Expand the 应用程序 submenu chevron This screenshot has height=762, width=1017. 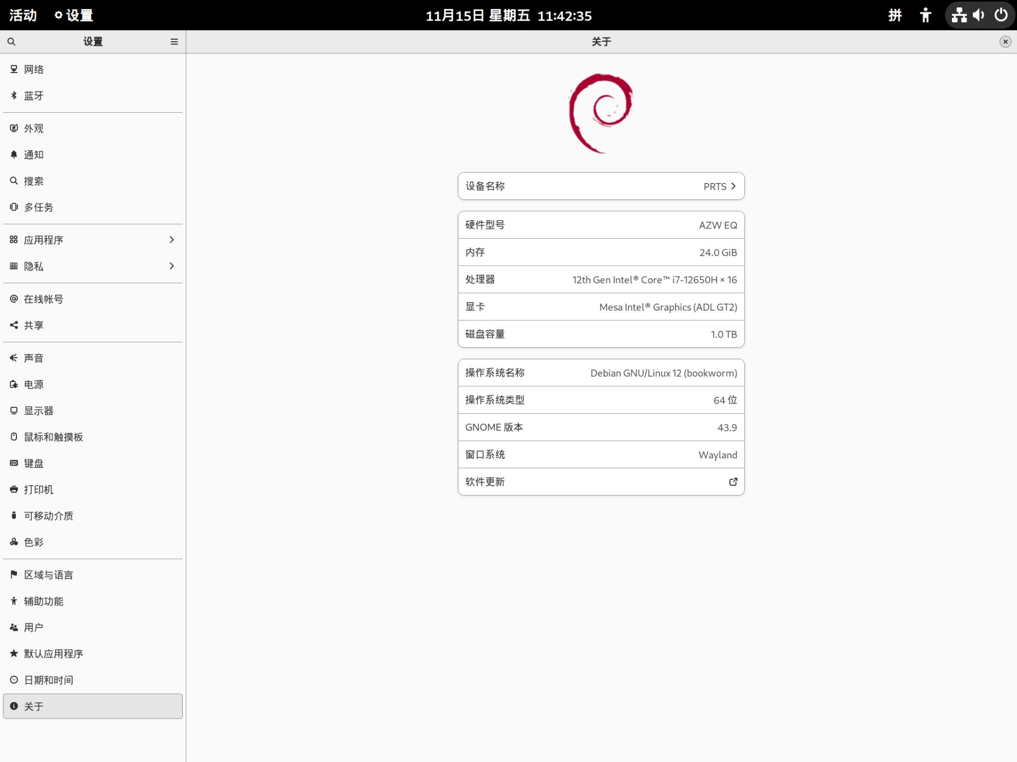click(x=172, y=240)
